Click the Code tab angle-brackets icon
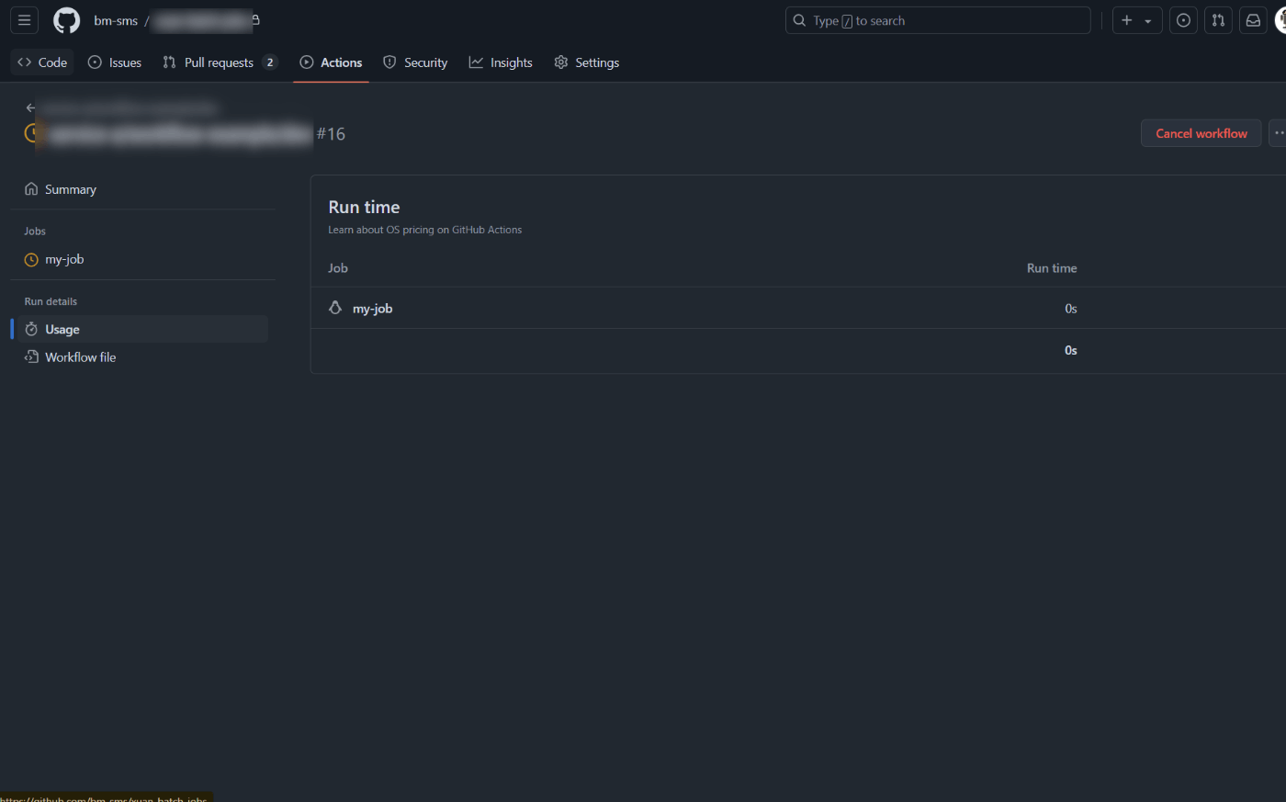1286x802 pixels. [25, 62]
